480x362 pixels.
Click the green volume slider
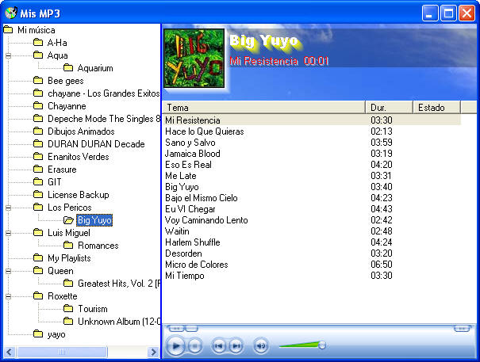[299, 345]
